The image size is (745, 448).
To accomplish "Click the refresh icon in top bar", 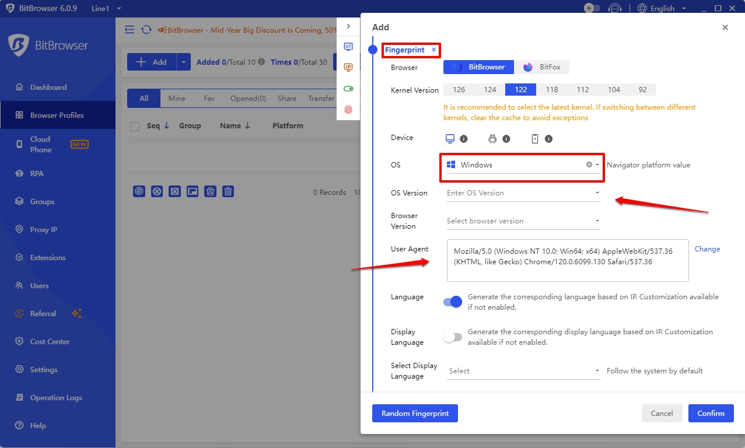I will click(x=146, y=30).
